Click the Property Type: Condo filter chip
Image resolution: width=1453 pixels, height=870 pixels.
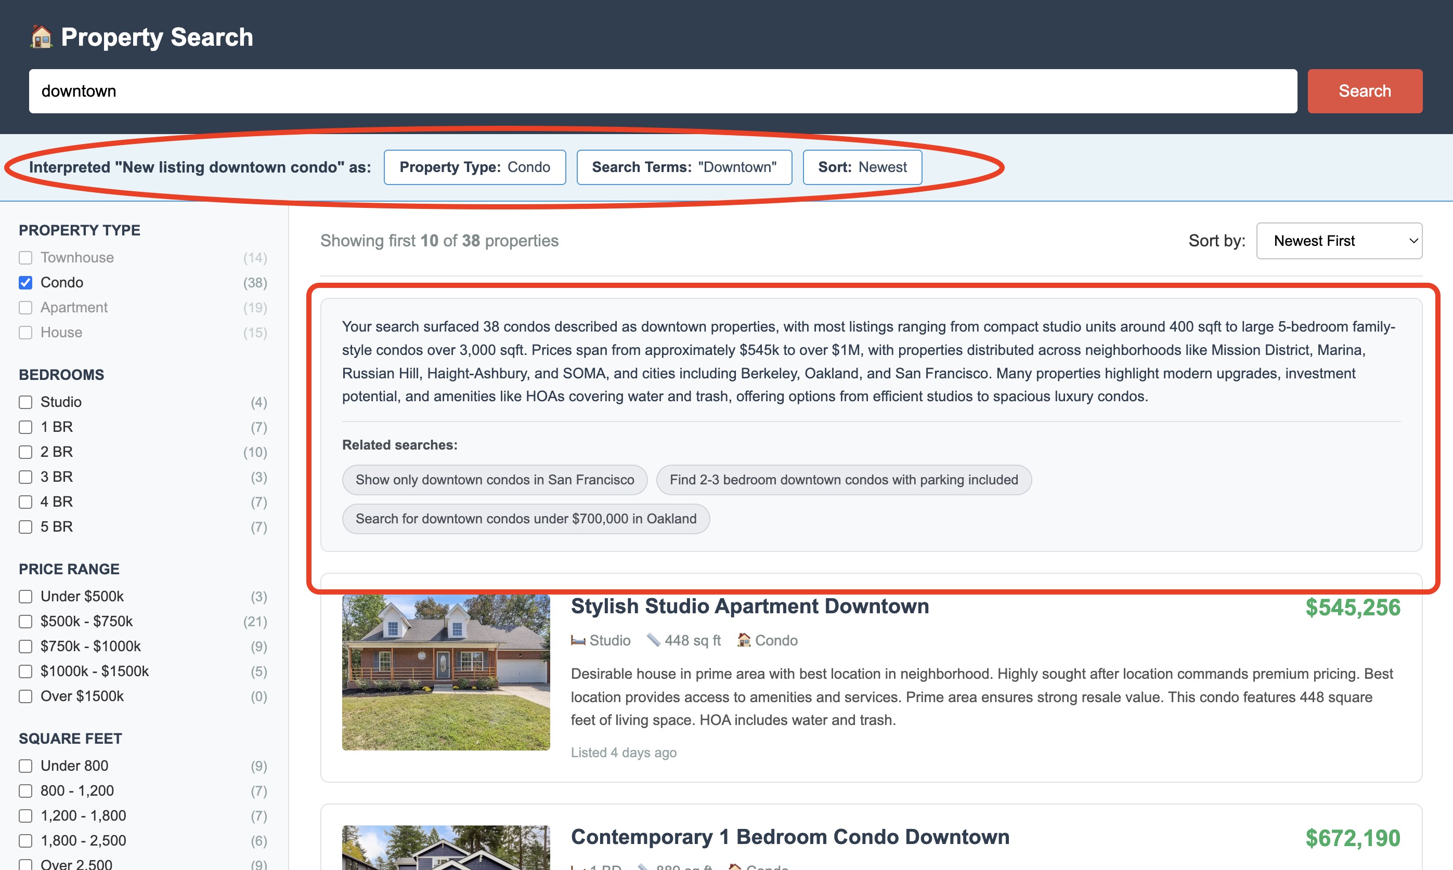point(474,168)
